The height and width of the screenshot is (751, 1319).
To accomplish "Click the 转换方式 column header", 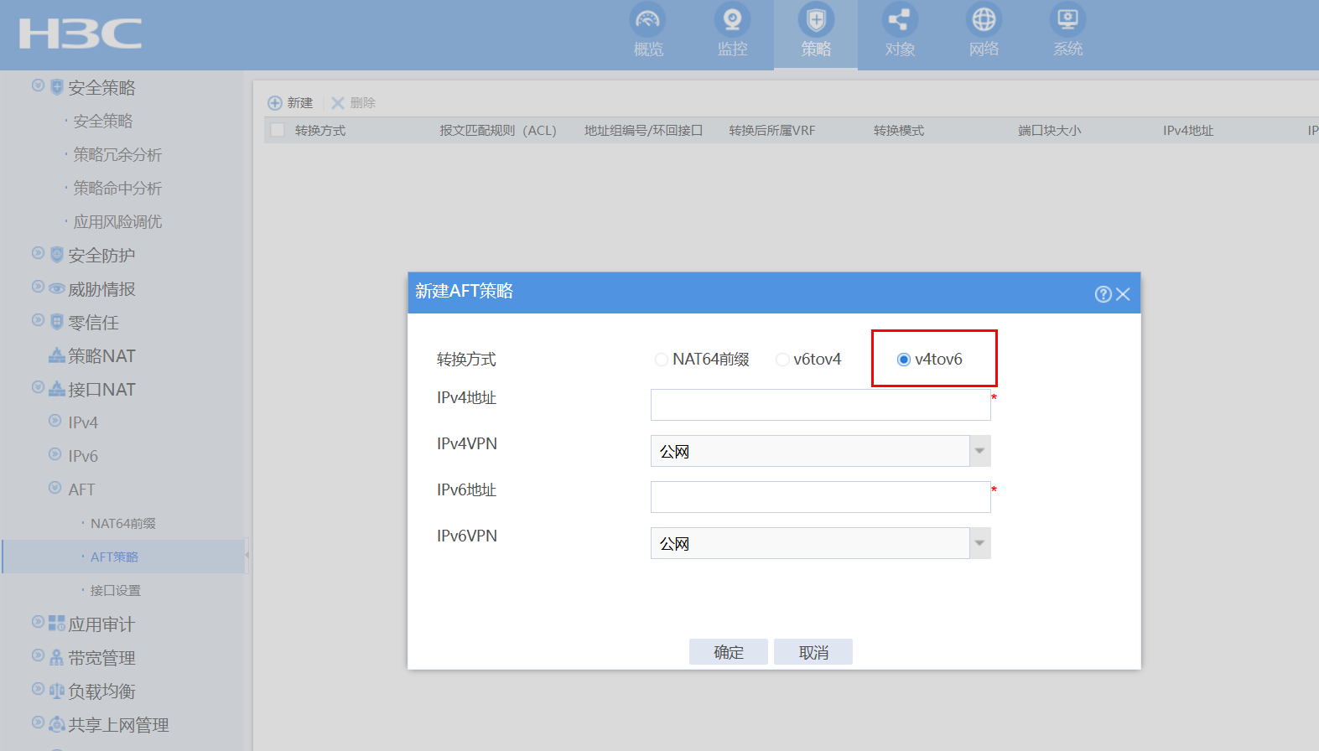I will tap(320, 131).
